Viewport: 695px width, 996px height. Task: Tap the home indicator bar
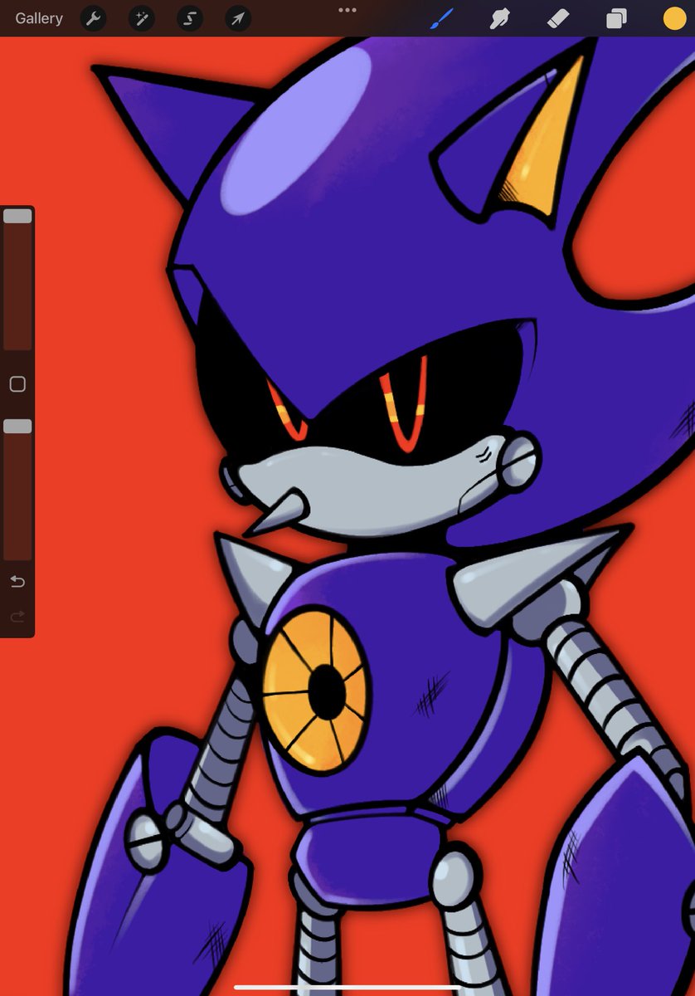click(347, 988)
